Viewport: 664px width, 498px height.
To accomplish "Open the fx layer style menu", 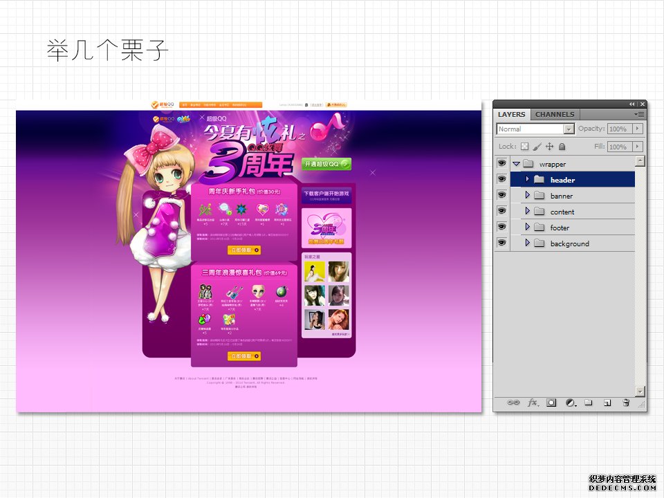I will point(533,403).
